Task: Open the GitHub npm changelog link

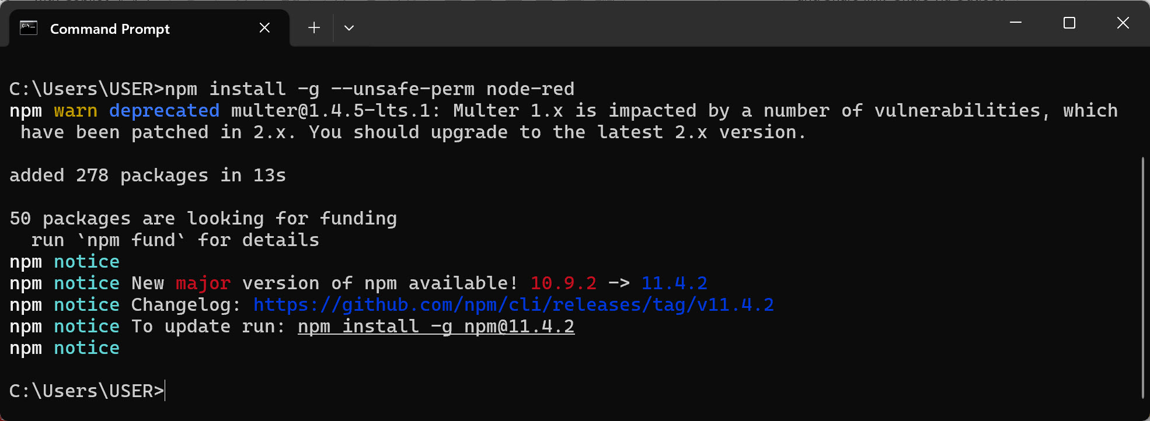Action: pyautogui.click(x=513, y=305)
